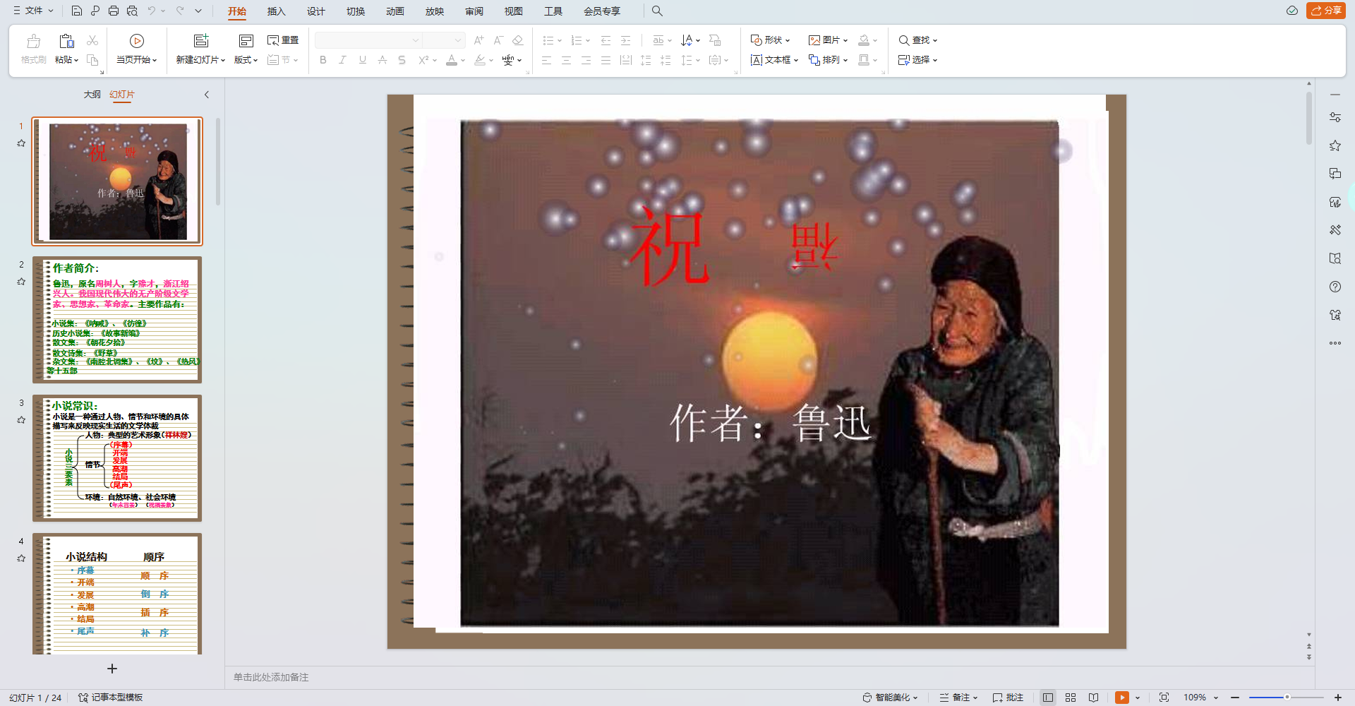Select the Format Painter (格式刷) tool

pos(33,49)
